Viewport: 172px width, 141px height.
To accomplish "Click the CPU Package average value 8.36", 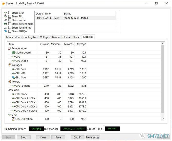I will pyautogui.click(x=84, y=86).
